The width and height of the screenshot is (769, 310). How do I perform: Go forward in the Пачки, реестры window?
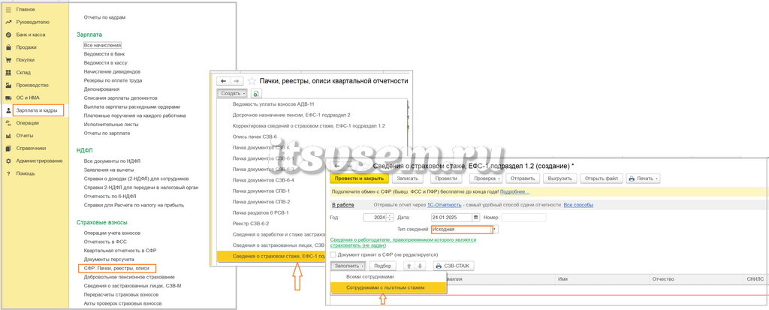(235, 81)
